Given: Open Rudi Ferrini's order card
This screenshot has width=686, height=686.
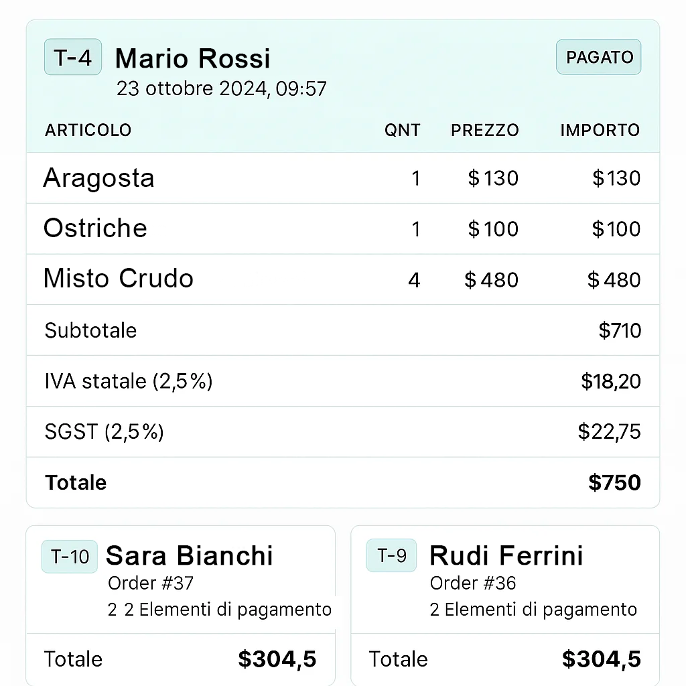Looking at the screenshot, I should (x=504, y=603).
